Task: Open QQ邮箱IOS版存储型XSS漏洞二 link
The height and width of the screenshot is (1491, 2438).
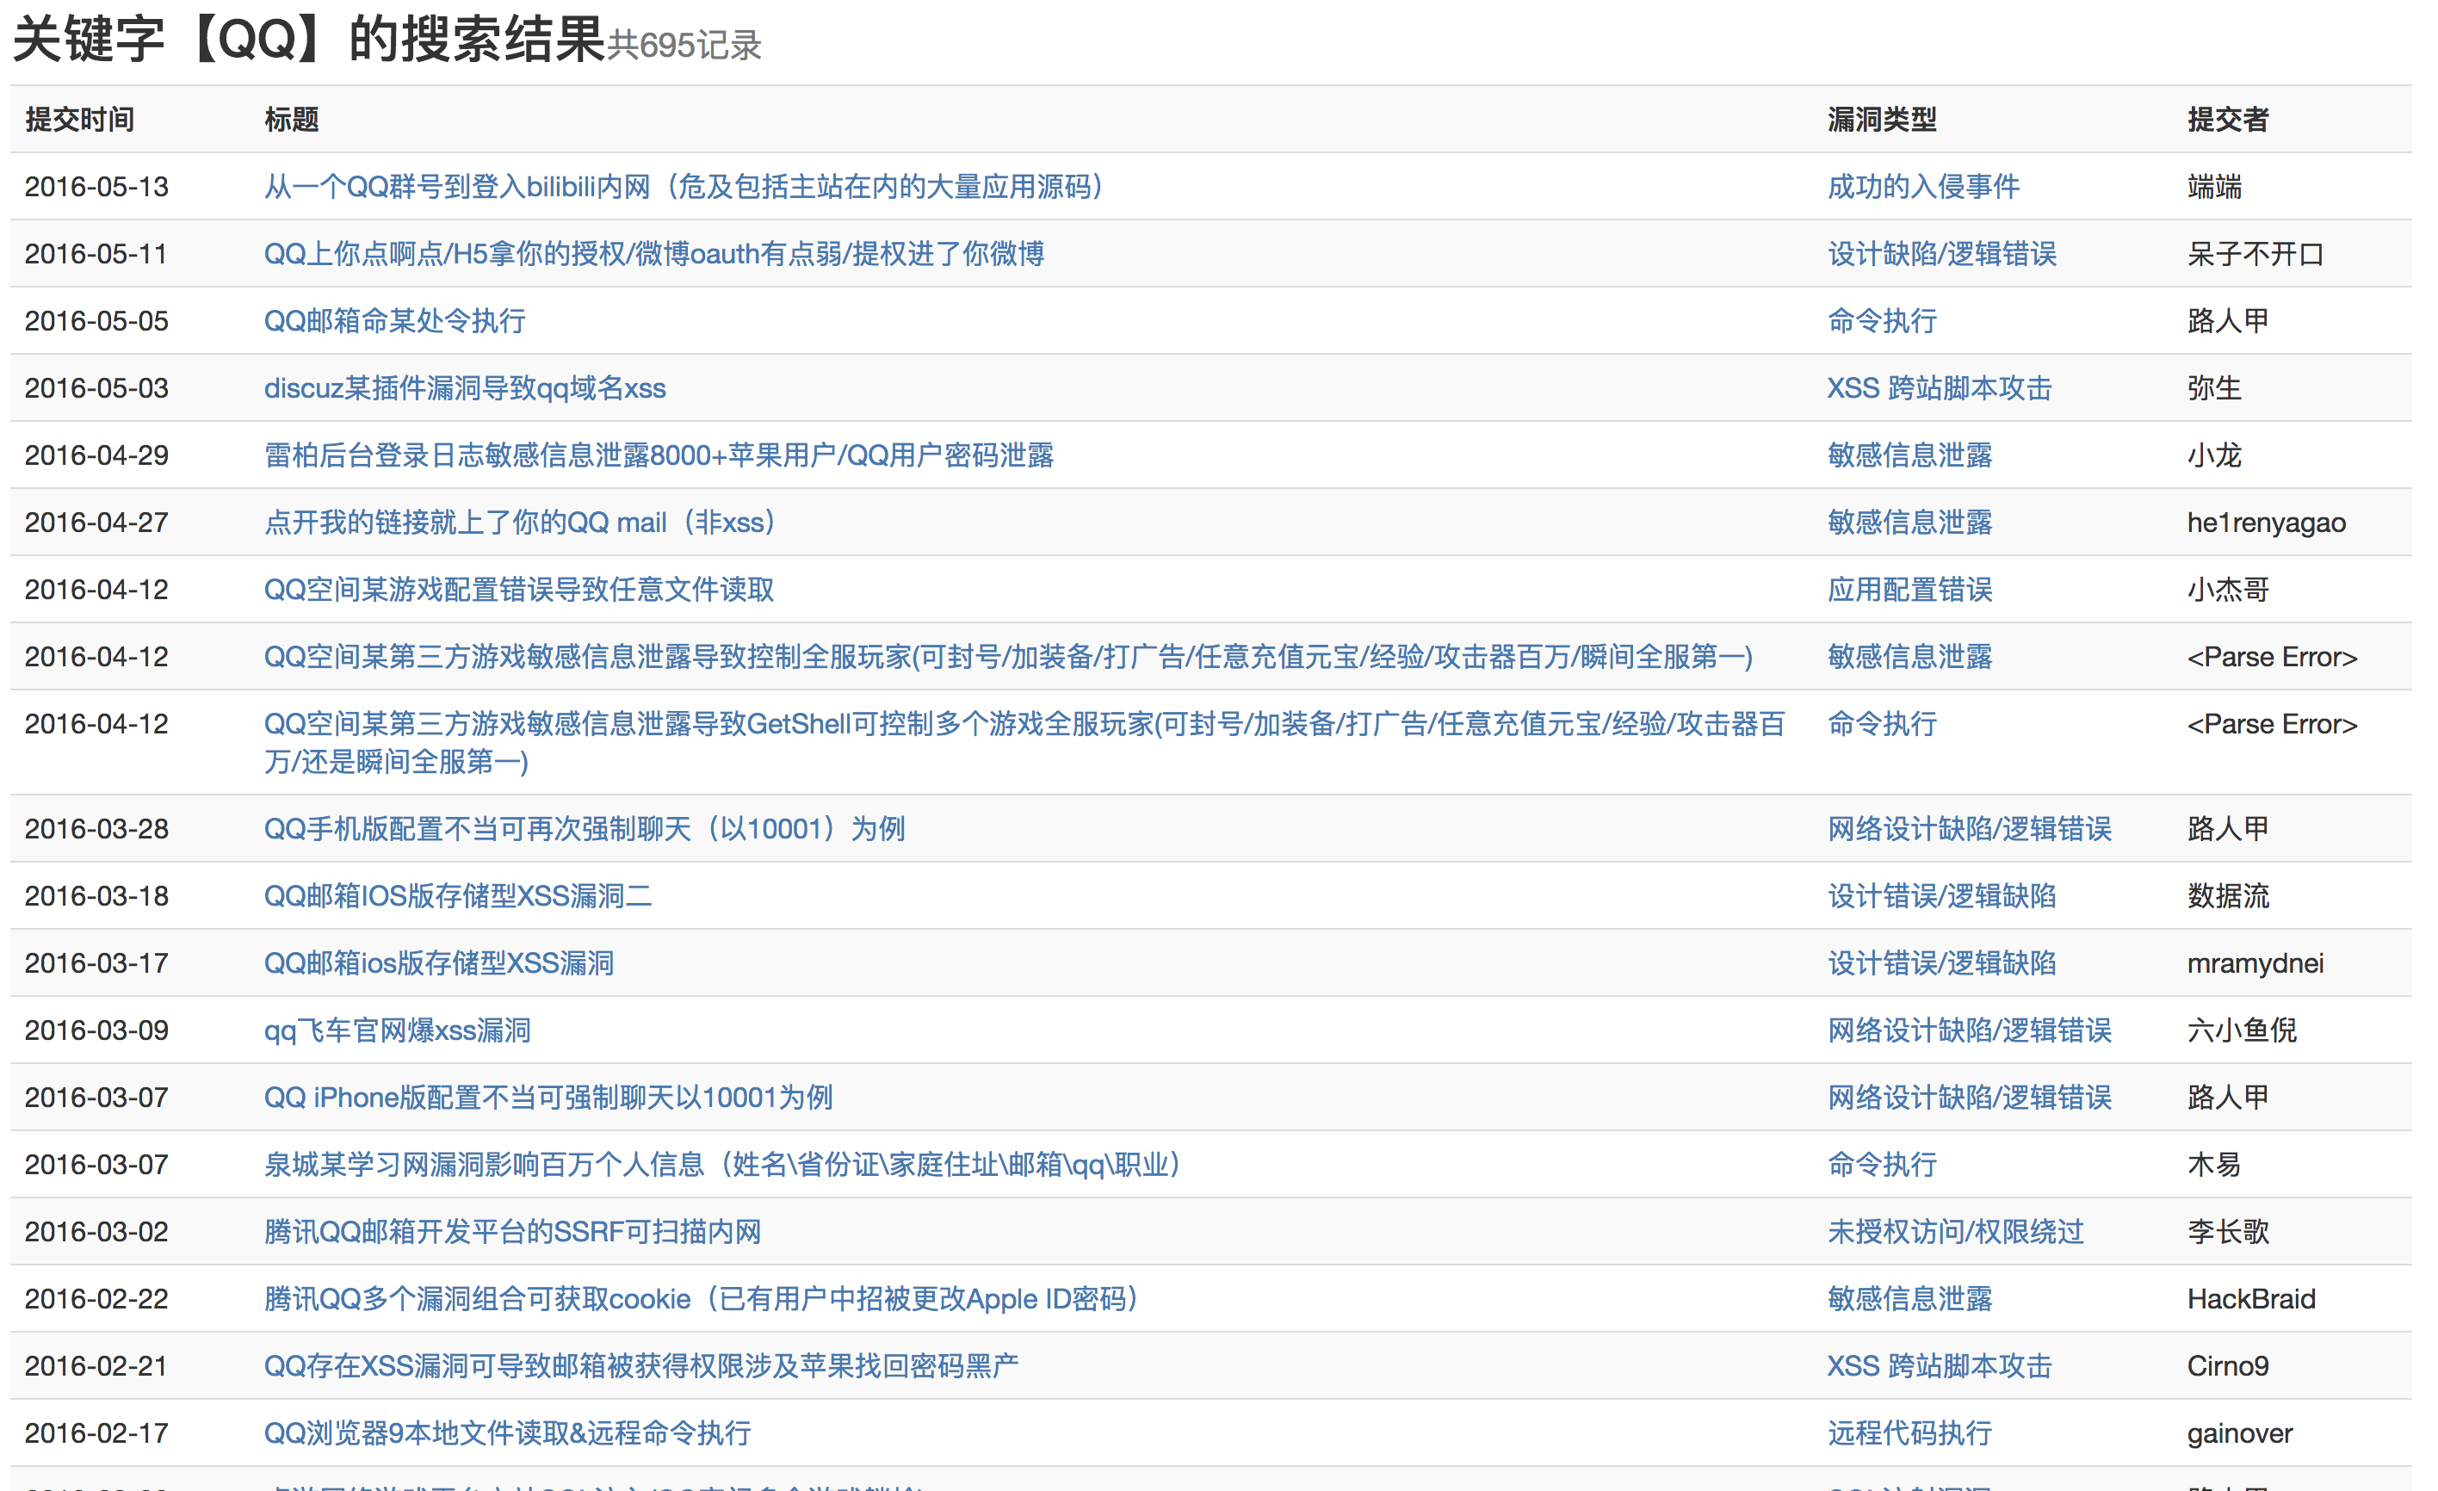Action: click(457, 896)
